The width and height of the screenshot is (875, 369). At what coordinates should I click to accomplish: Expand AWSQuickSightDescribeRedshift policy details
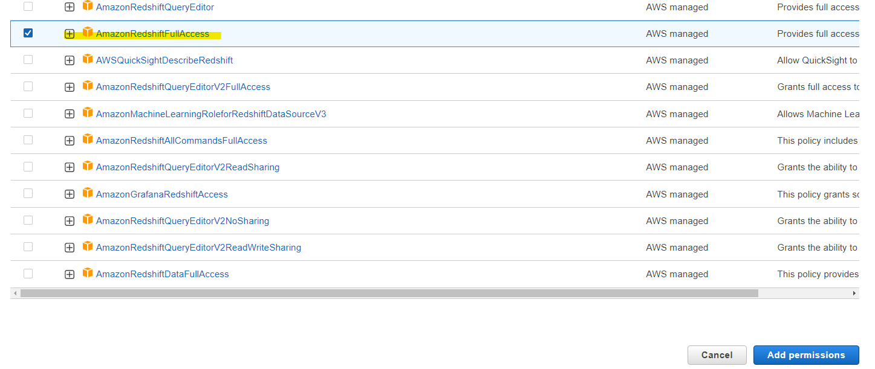[x=70, y=60]
